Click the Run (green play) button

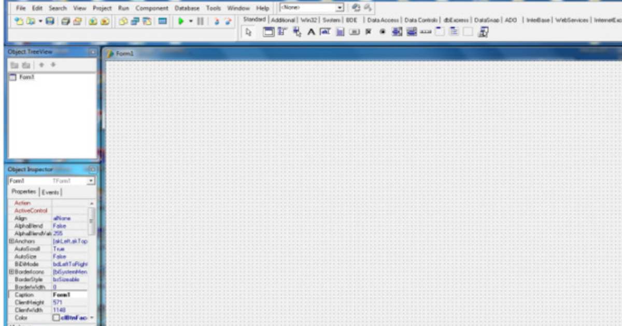click(181, 21)
